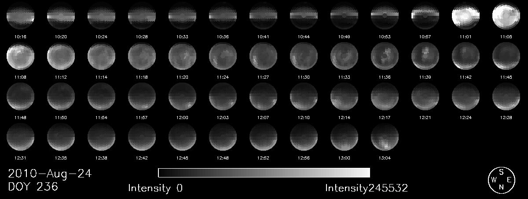
Task: Choose the 11:57 disk frame
Action: 142,97
